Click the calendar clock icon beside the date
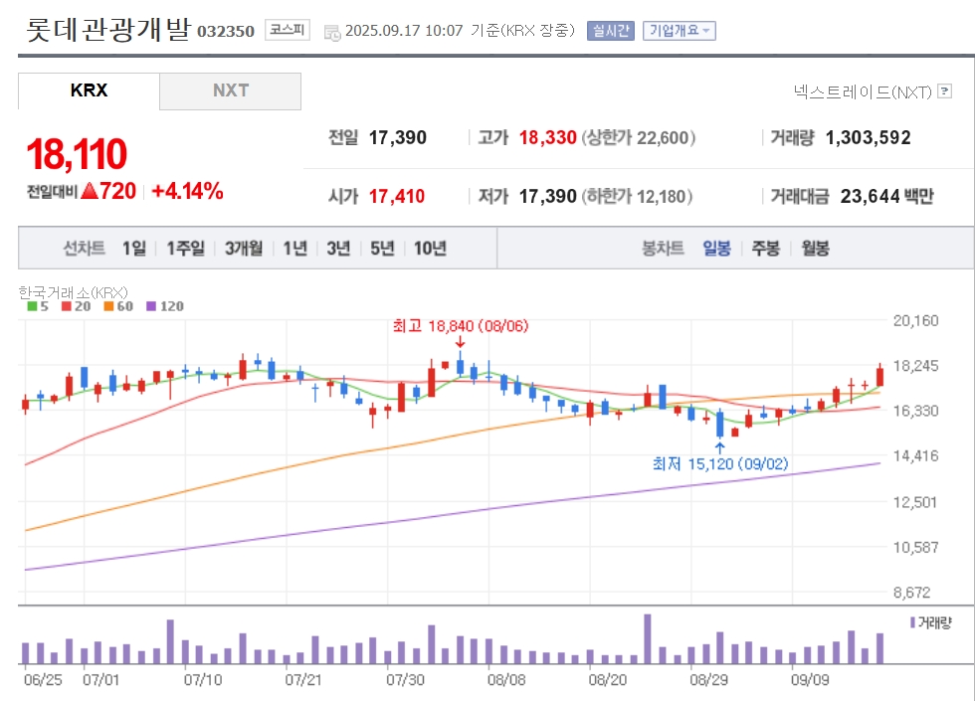The width and height of the screenshot is (975, 701). (332, 32)
